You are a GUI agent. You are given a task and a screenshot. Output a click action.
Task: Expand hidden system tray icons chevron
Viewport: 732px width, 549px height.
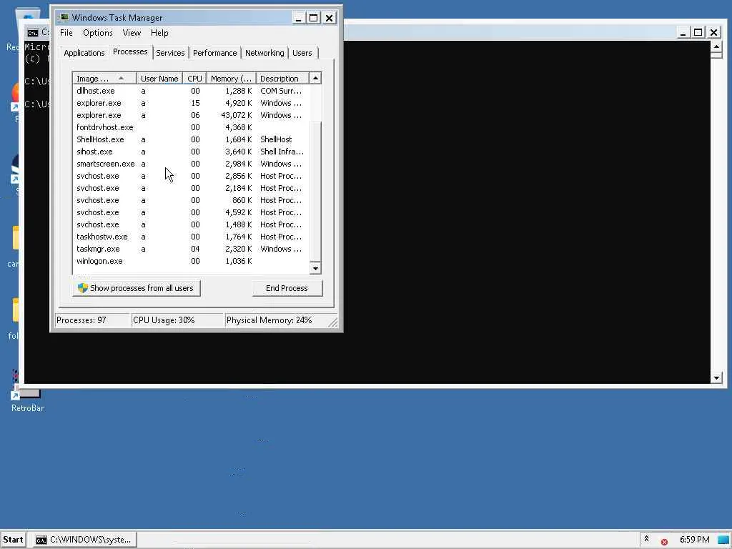click(646, 539)
